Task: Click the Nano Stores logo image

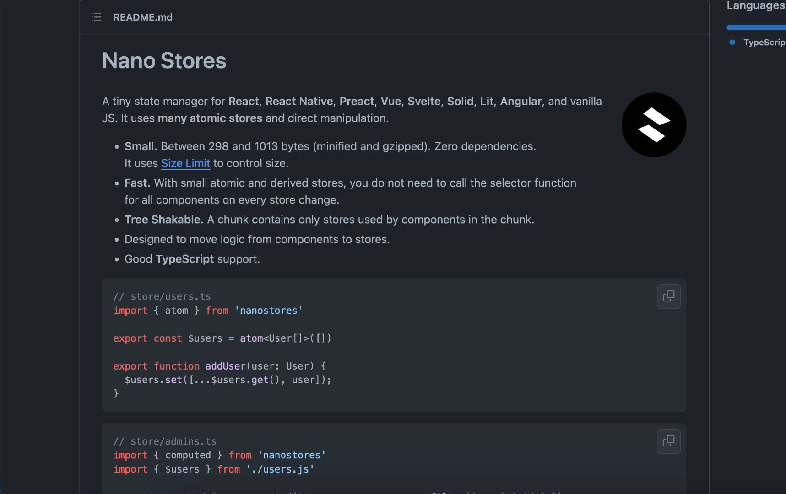Action: (x=654, y=125)
